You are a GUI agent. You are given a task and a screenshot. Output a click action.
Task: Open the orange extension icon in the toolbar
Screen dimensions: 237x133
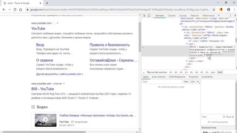(x=221, y=10)
